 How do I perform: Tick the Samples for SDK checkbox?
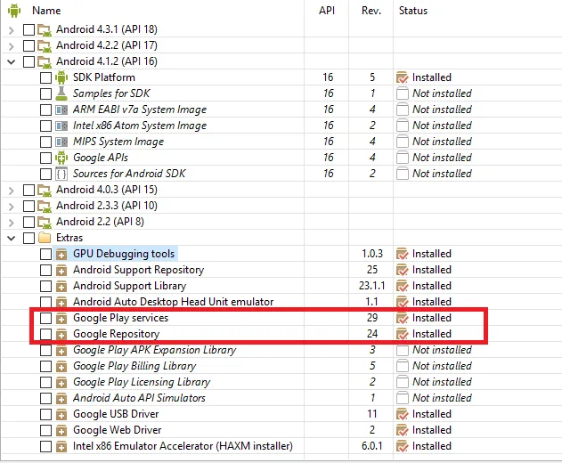coord(45,93)
